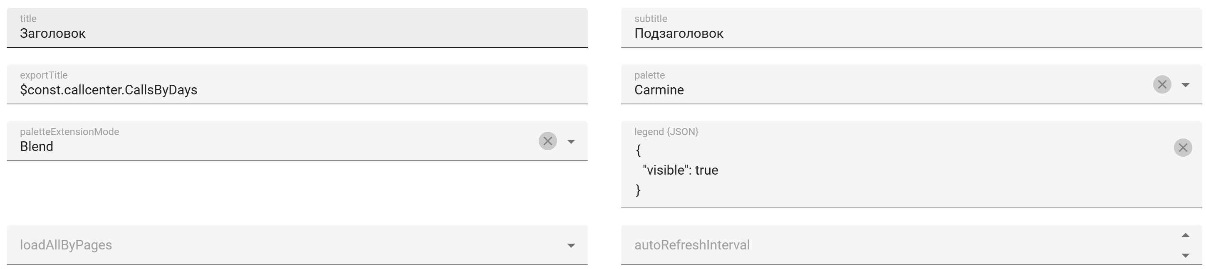Decrease autoRefreshInterval with down arrow

click(x=1185, y=255)
